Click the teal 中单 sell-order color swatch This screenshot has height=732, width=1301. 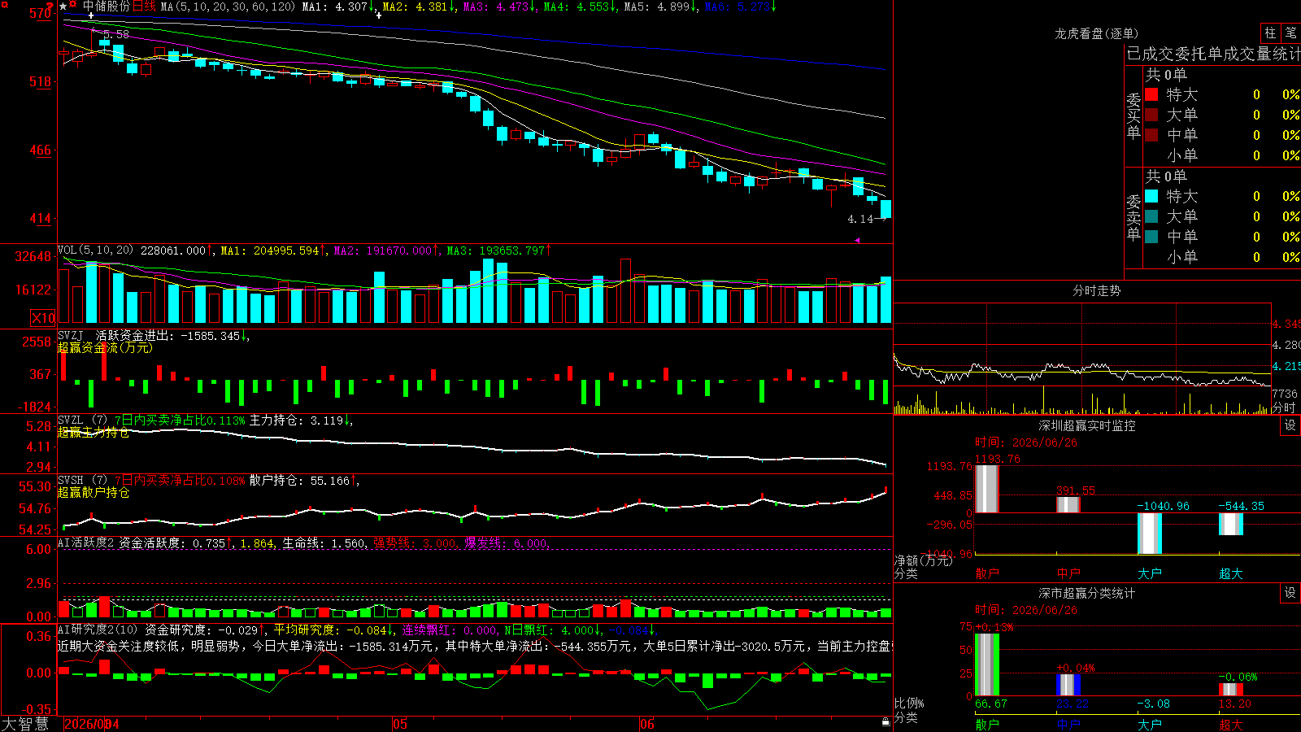point(1151,237)
